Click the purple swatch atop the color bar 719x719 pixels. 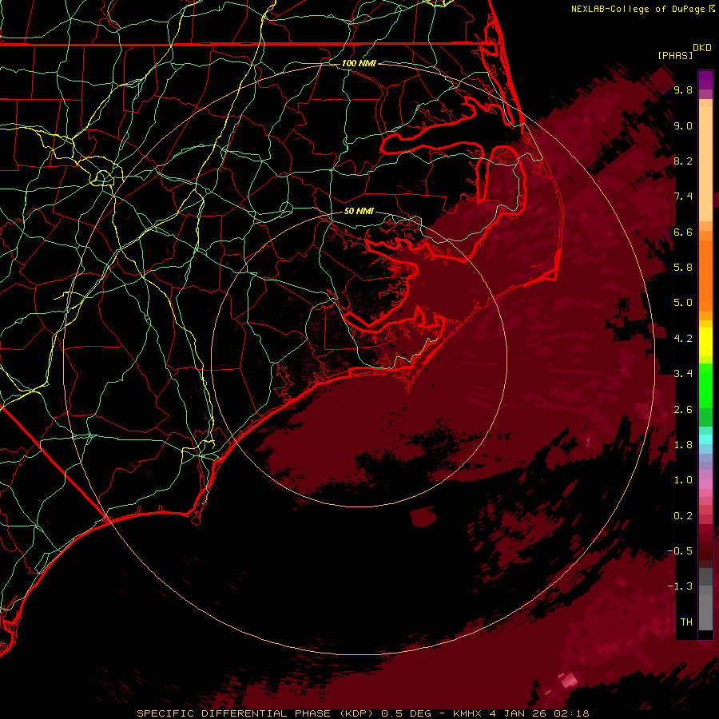(x=705, y=80)
